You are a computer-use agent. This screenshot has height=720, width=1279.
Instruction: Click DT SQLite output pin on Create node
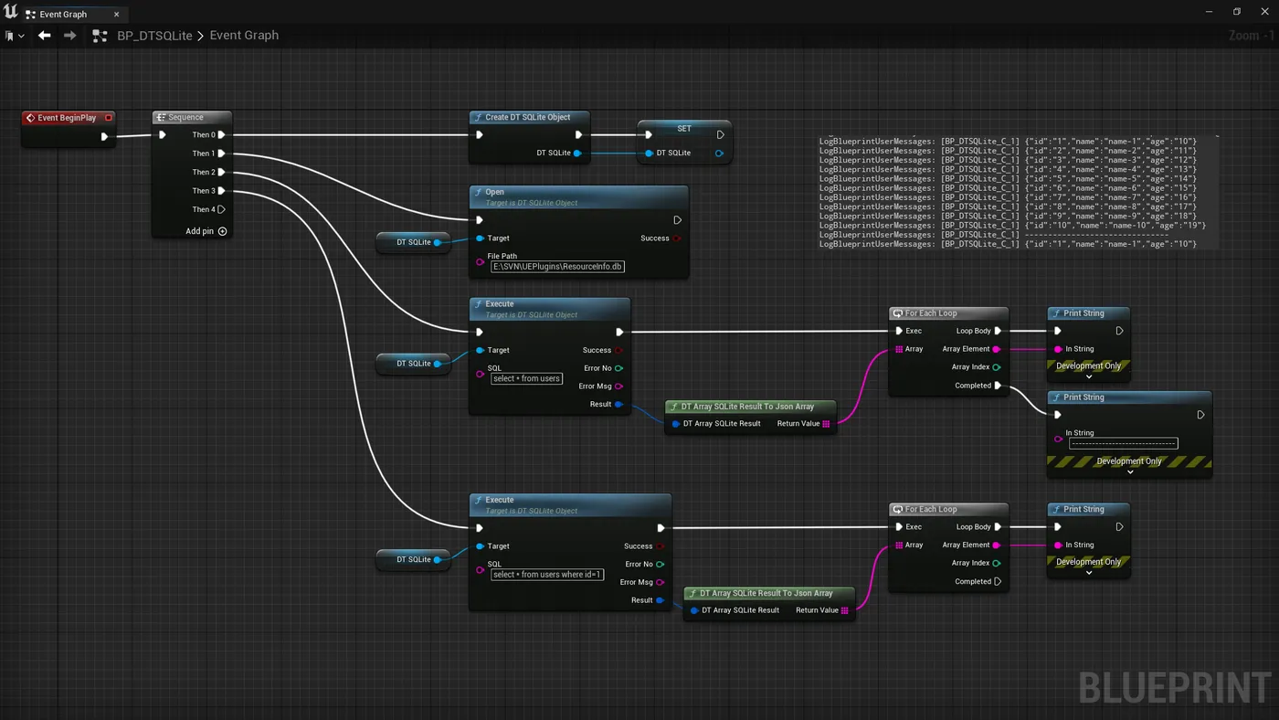coord(577,154)
